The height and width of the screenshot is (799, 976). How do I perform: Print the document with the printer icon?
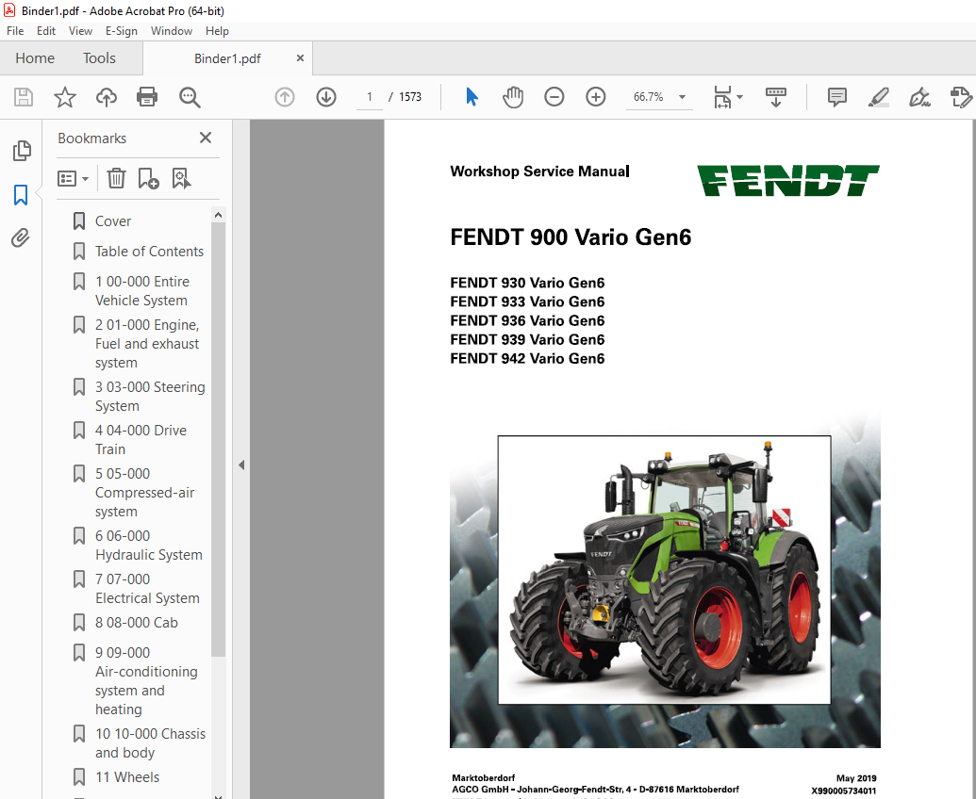coord(147,97)
